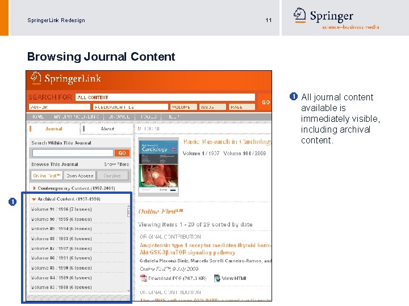Open Volume 83 / 1988 (6 issues)

61,287
